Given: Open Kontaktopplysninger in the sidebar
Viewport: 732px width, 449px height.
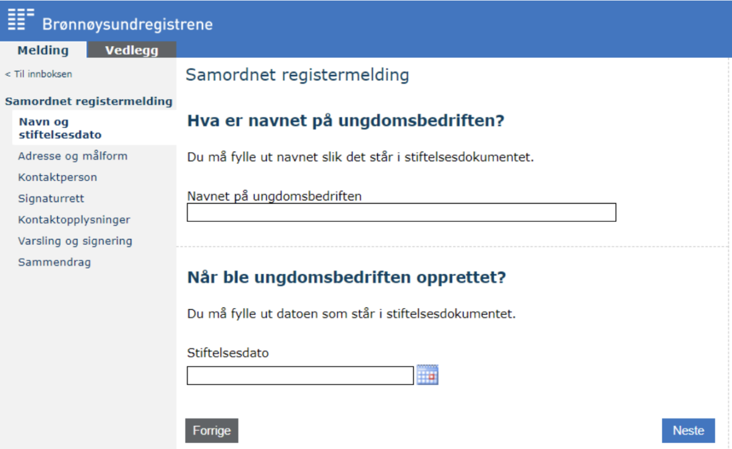Looking at the screenshot, I should [x=74, y=219].
